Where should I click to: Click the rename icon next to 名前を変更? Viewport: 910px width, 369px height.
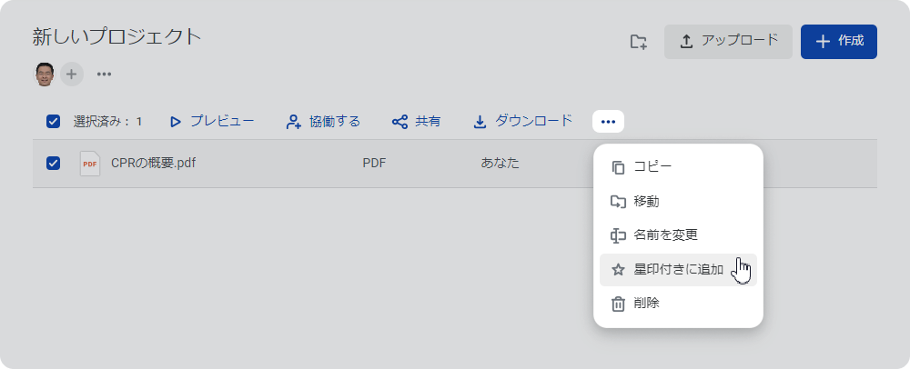point(618,235)
